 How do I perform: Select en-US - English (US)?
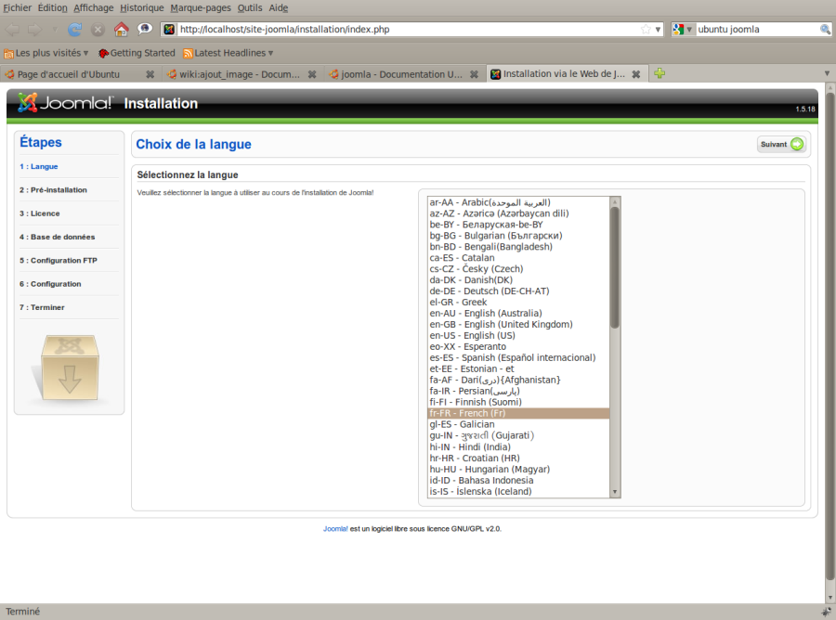518,336
